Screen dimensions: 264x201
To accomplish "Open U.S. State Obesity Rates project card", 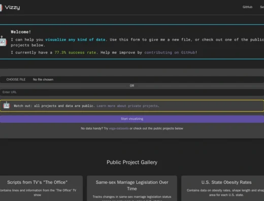I will 223,188.
